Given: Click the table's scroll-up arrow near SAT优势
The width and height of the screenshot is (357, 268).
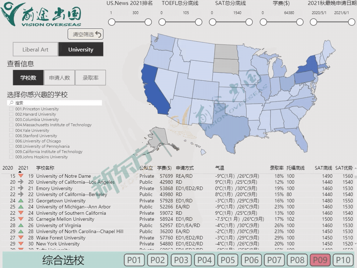Looking at the screenshot, I should 355,168.
